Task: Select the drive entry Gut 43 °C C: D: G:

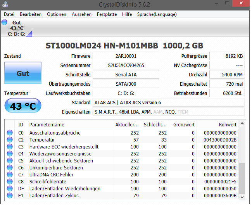Action: point(17,28)
